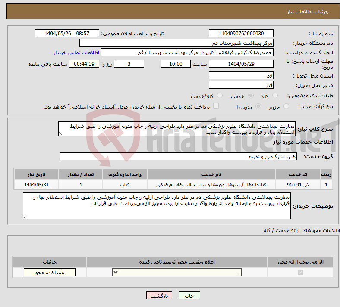Click the resize grip of شرح کلی نیاز box
This screenshot has width=340, height=307.
60,134
